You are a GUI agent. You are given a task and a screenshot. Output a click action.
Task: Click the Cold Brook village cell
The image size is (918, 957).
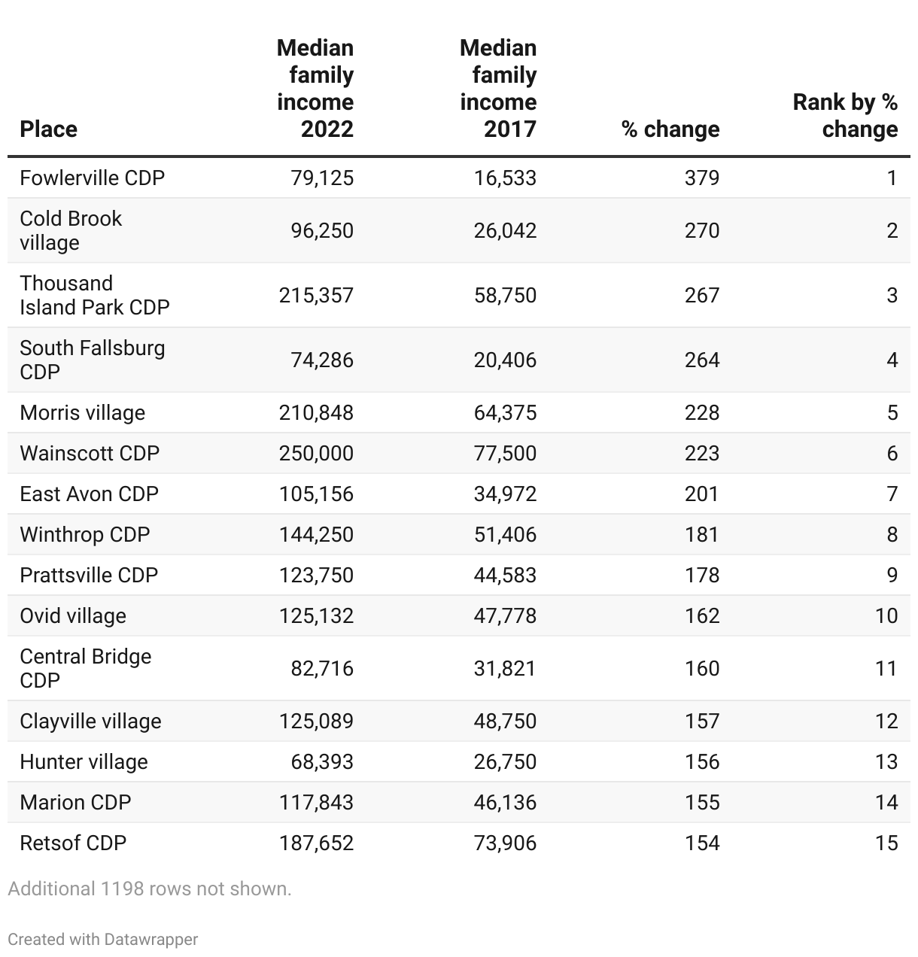coord(71,230)
